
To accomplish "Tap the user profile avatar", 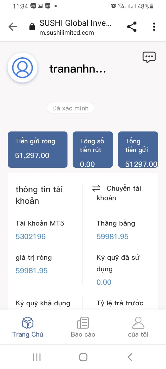I will [22, 68].
